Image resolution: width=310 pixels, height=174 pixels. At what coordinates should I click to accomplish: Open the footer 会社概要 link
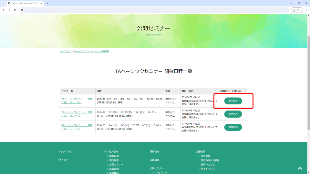200,151
